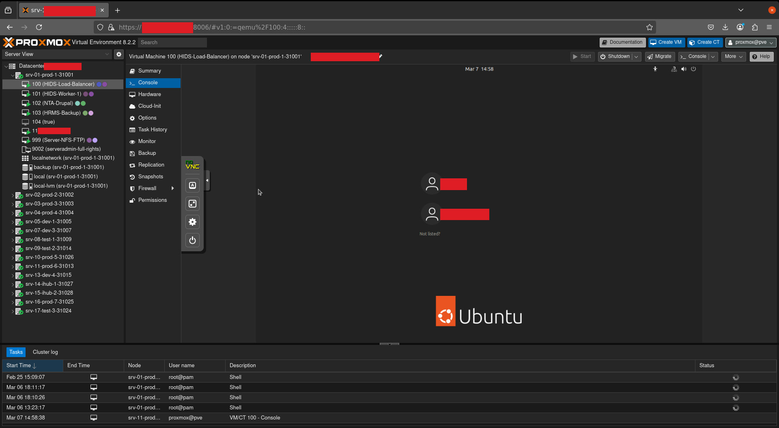Image resolution: width=779 pixels, height=428 pixels.
Task: Click noVNC power commands icon
Action: [192, 240]
